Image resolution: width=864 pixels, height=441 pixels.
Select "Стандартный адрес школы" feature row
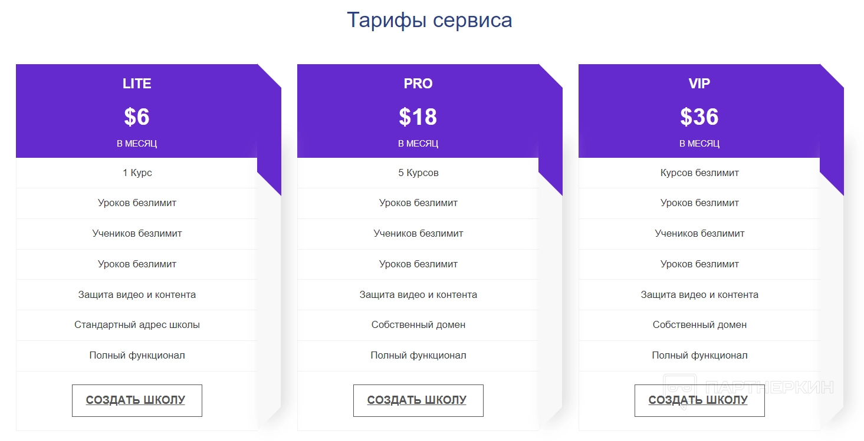[137, 325]
